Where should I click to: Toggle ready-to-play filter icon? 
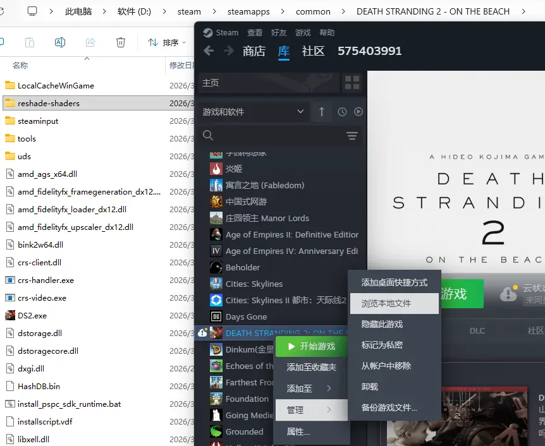click(x=358, y=112)
